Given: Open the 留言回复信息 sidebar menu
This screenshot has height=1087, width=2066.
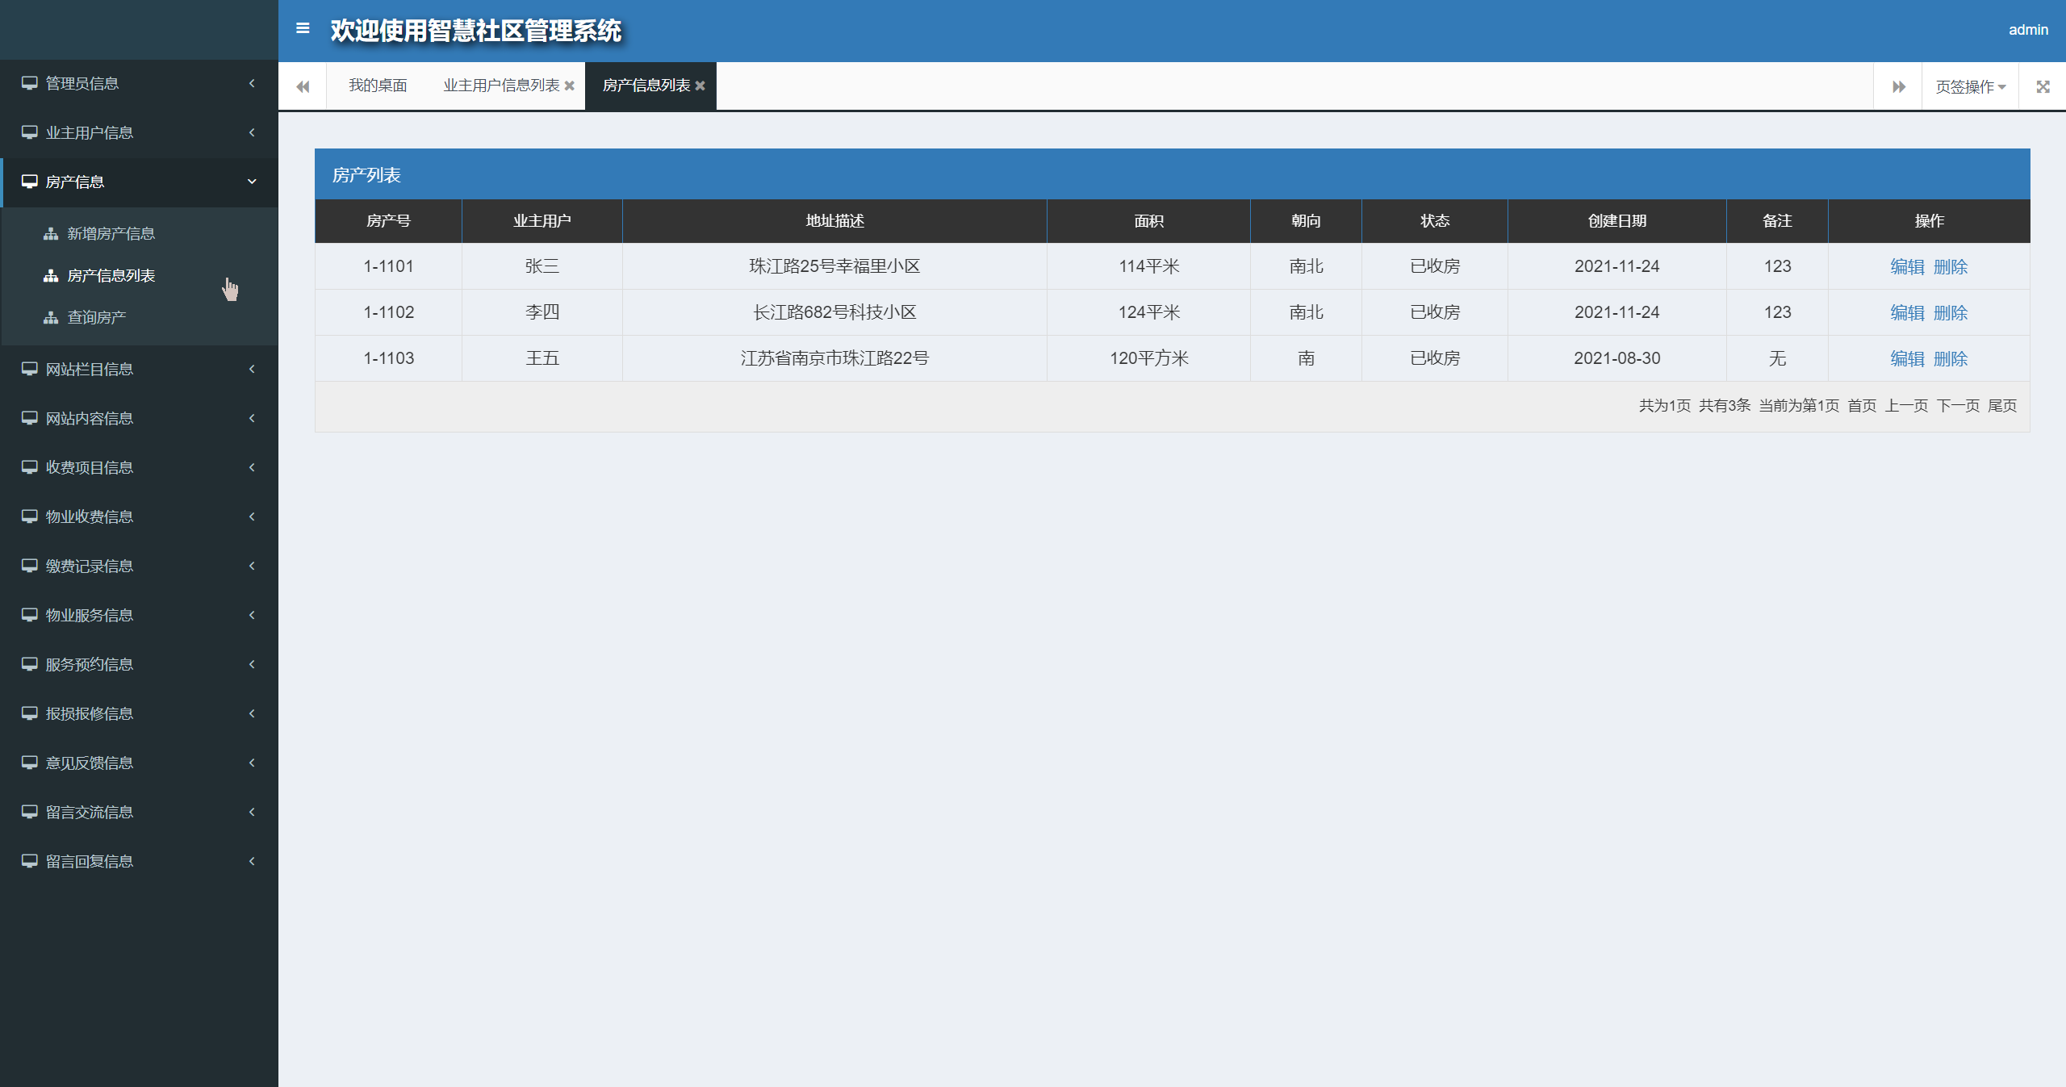Looking at the screenshot, I should click(x=139, y=861).
